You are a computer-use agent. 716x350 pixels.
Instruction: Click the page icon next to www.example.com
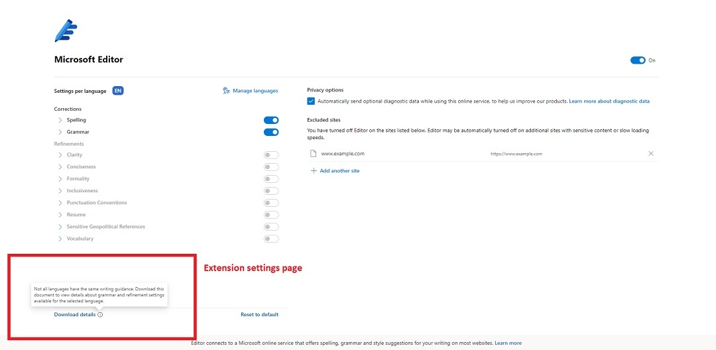pyautogui.click(x=313, y=154)
